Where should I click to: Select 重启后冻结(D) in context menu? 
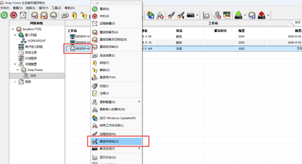109,47
